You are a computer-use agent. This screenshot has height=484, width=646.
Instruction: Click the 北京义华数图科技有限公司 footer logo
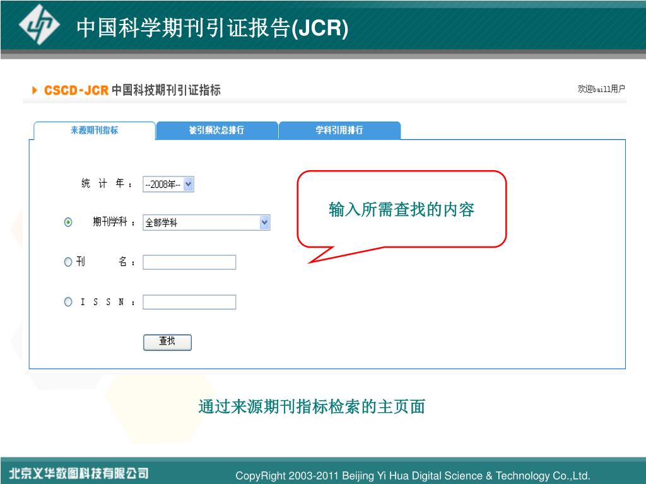tap(79, 473)
